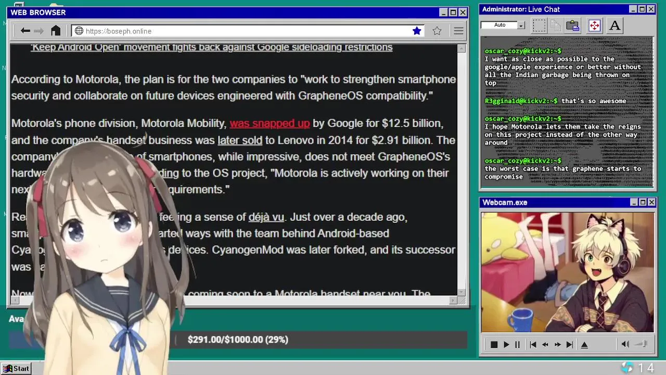The image size is (666, 375).
Task: Click the Webcam.exe volume slider
Action: (641, 344)
